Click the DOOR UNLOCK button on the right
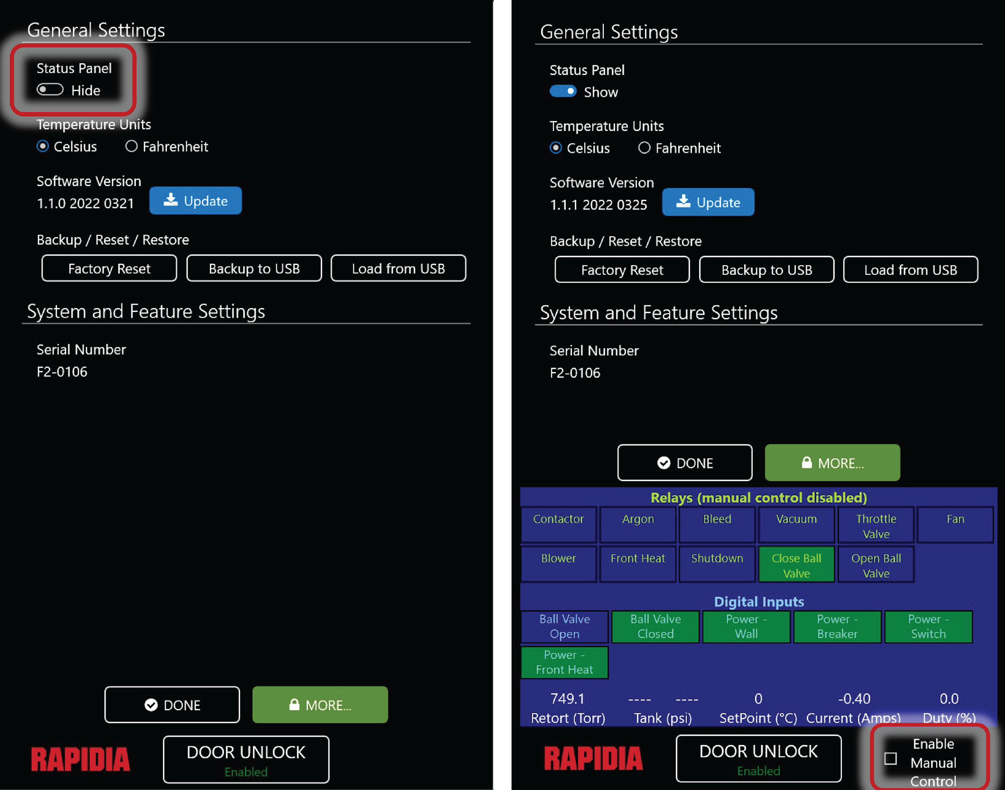This screenshot has width=1005, height=790. point(759,759)
